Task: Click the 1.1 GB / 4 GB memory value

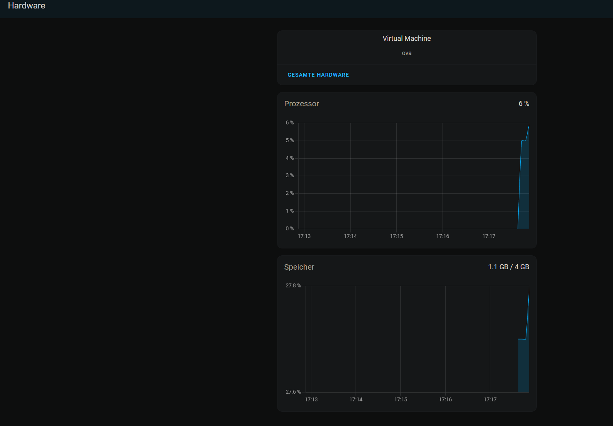Action: (x=508, y=267)
